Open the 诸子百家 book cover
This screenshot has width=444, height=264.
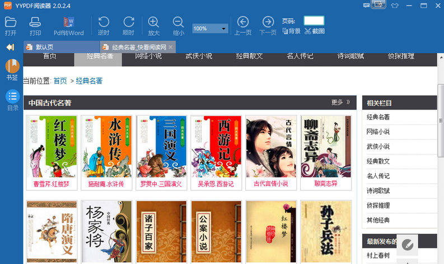pos(161,232)
